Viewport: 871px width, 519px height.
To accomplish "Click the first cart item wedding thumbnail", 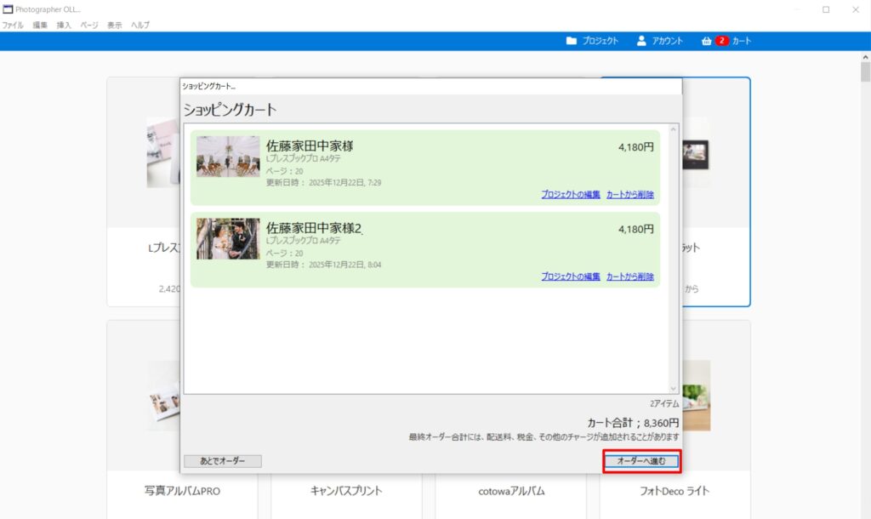I will coord(228,157).
